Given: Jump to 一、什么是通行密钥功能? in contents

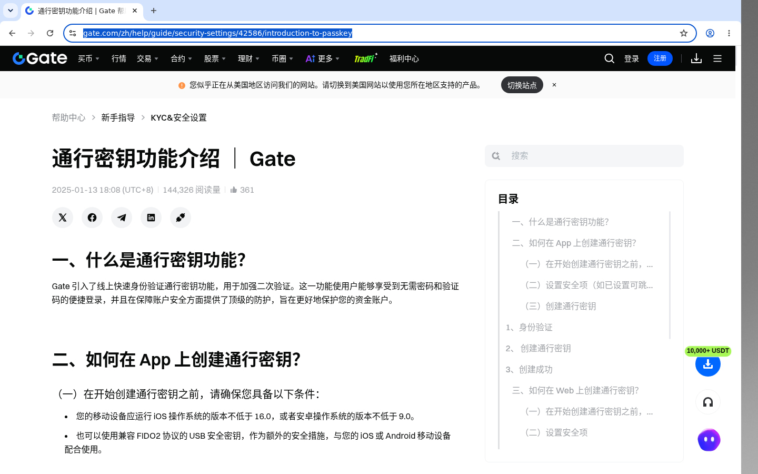Looking at the screenshot, I should (560, 222).
